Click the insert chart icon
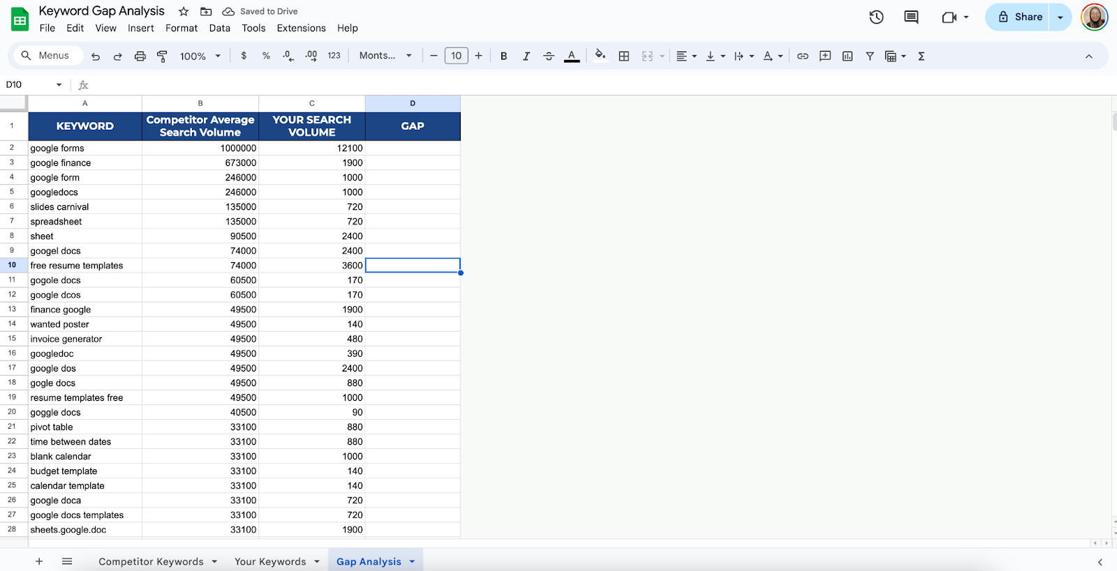The width and height of the screenshot is (1117, 571). click(x=848, y=56)
